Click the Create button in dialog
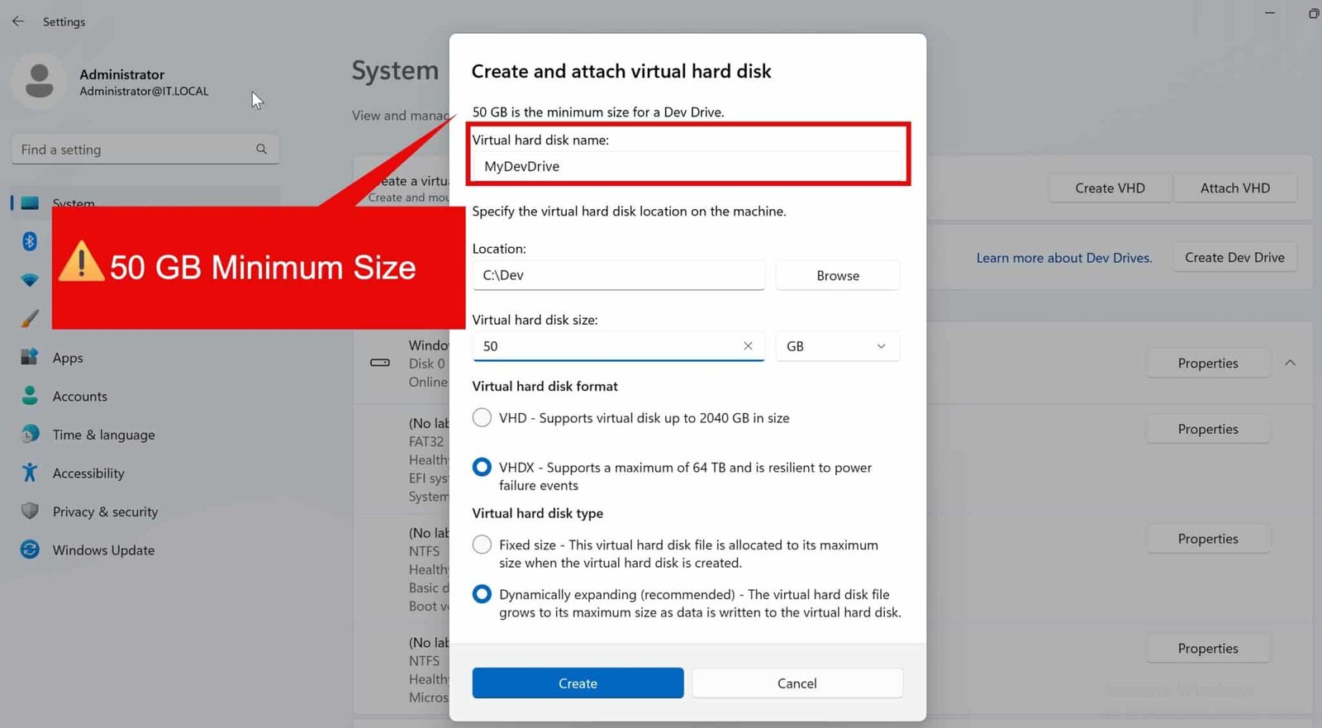1322x728 pixels. point(578,683)
